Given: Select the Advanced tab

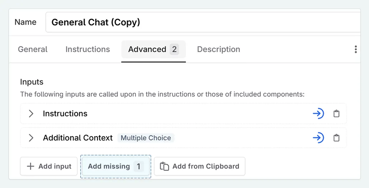Looking at the screenshot, I should pos(147,49).
